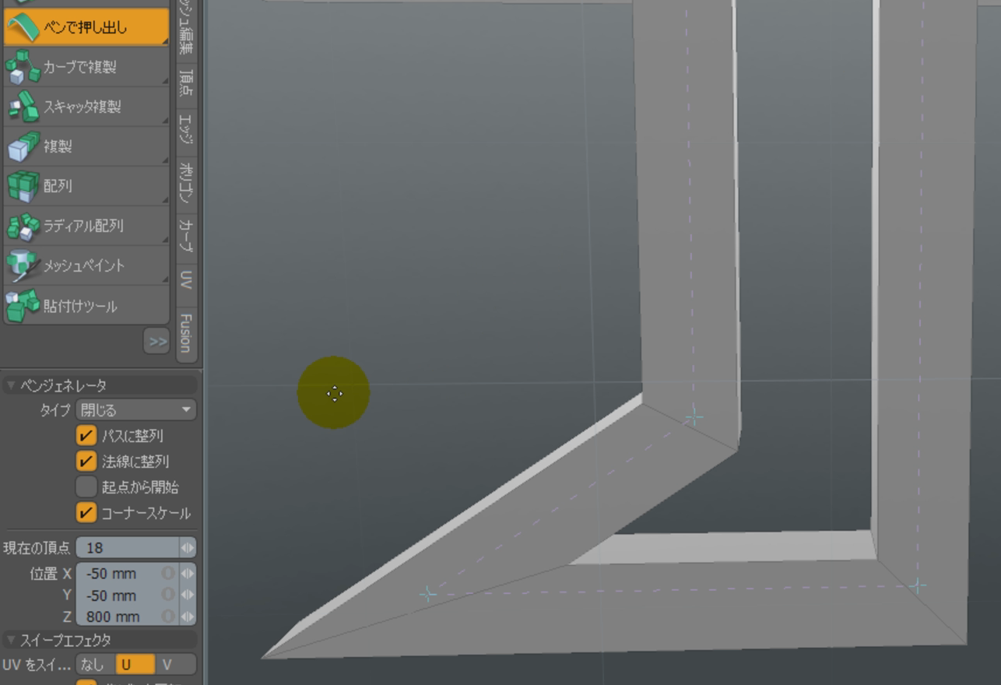Click the 現在の頂点 value slider arrows

[187, 548]
